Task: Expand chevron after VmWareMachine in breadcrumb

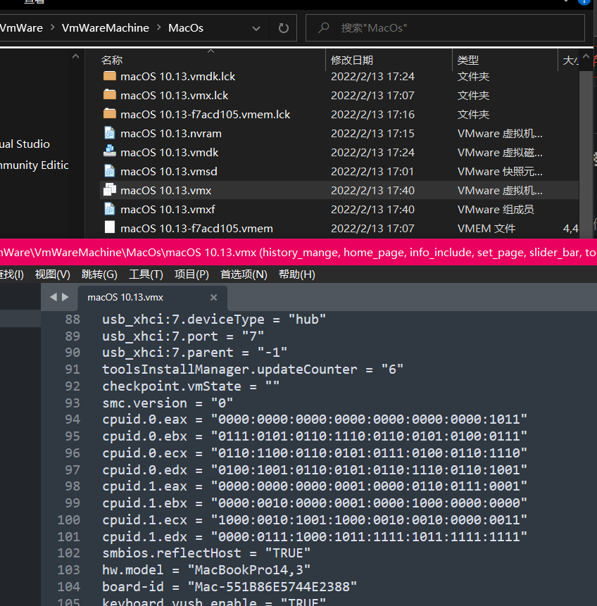Action: pyautogui.click(x=159, y=27)
